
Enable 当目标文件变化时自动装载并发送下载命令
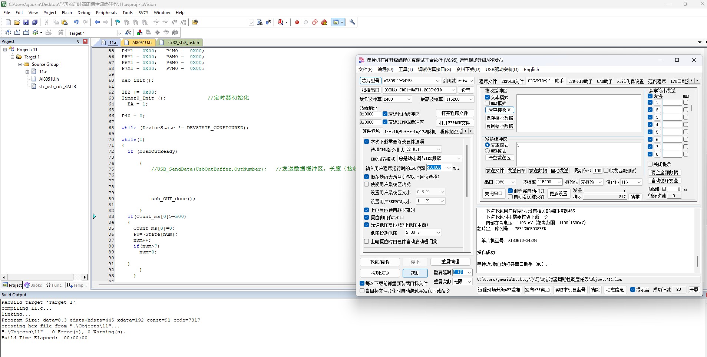click(x=362, y=291)
